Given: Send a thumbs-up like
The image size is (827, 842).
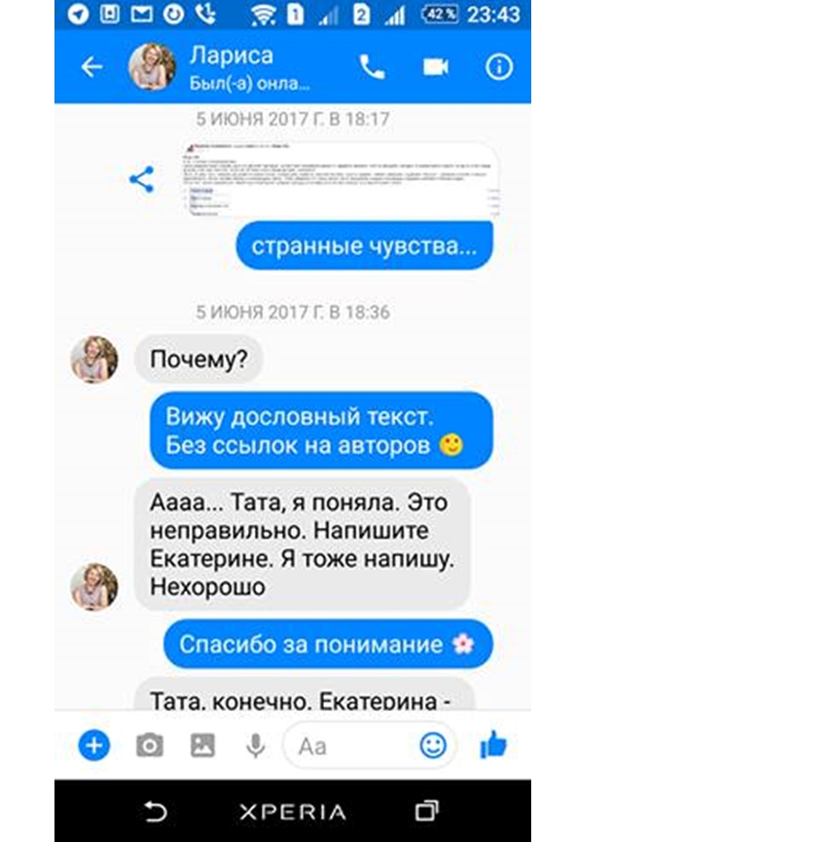Looking at the screenshot, I should coord(493,745).
